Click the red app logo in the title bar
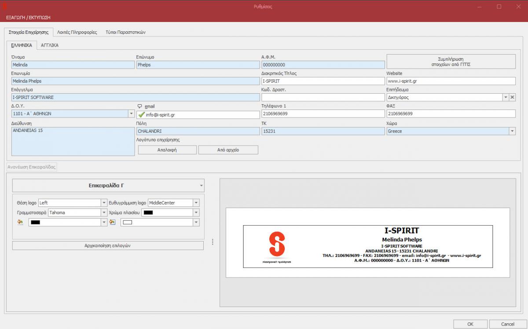Viewport: 528px width, 329px height. point(4,7)
